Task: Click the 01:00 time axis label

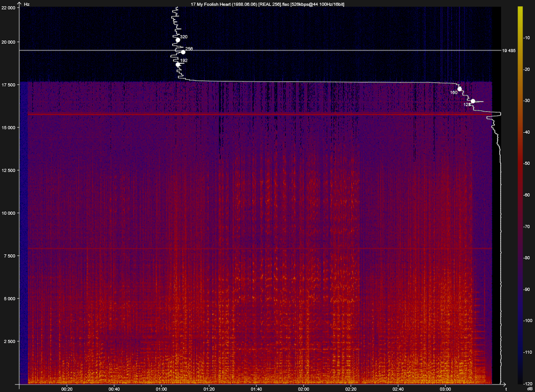Action: [x=161, y=389]
